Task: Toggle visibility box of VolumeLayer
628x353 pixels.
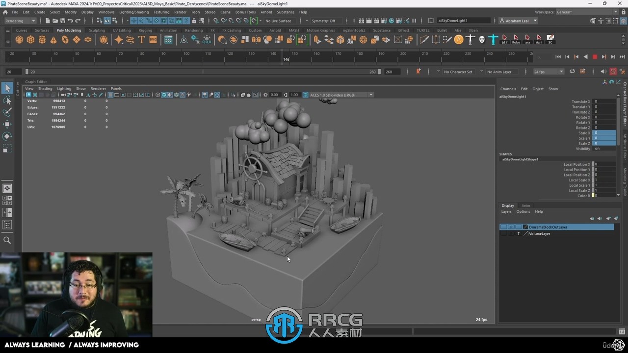Action: (503, 234)
